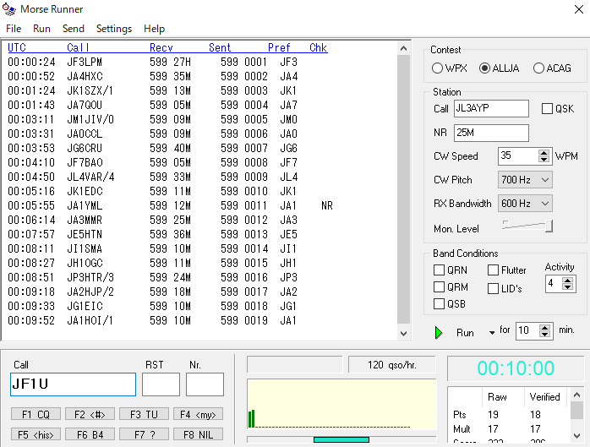The image size is (590, 447).
Task: Open the Run mode dropdown arrow
Action: point(491,333)
